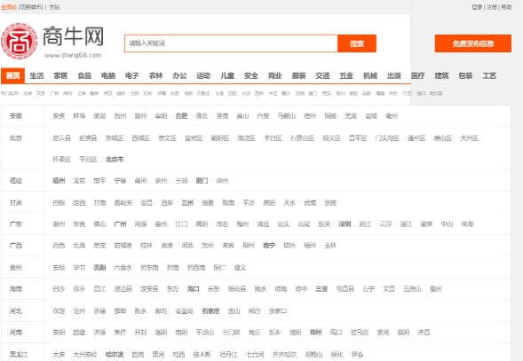The width and height of the screenshot is (523, 361).
Task: Open the 生活 category tab
Action: click(x=36, y=75)
